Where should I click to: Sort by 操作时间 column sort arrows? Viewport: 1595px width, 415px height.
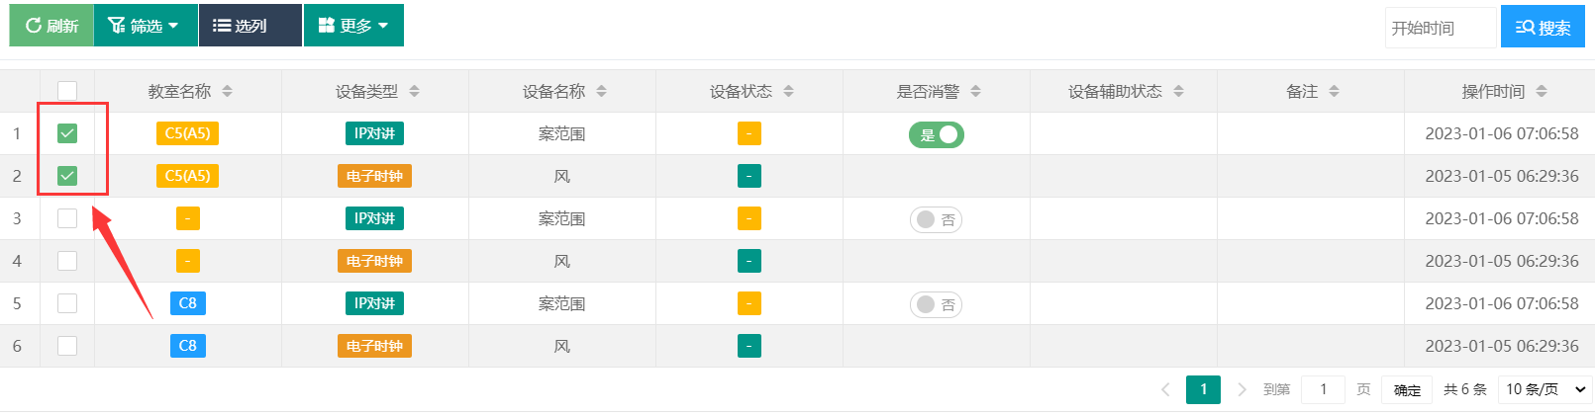[x=1542, y=91]
